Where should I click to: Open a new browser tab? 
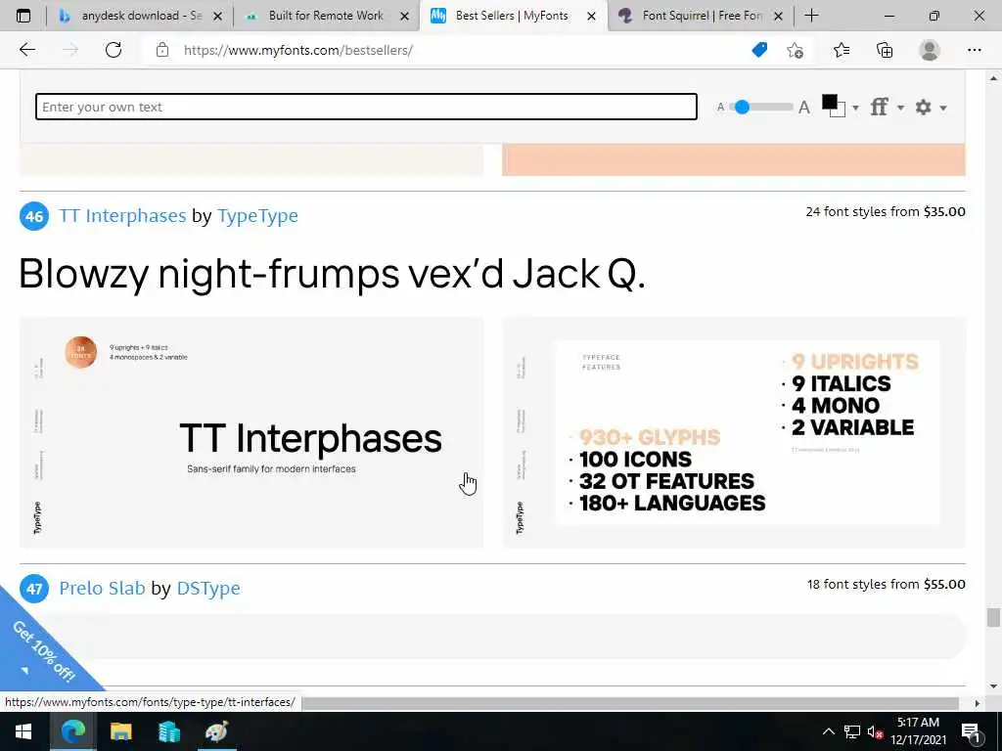pos(811,16)
